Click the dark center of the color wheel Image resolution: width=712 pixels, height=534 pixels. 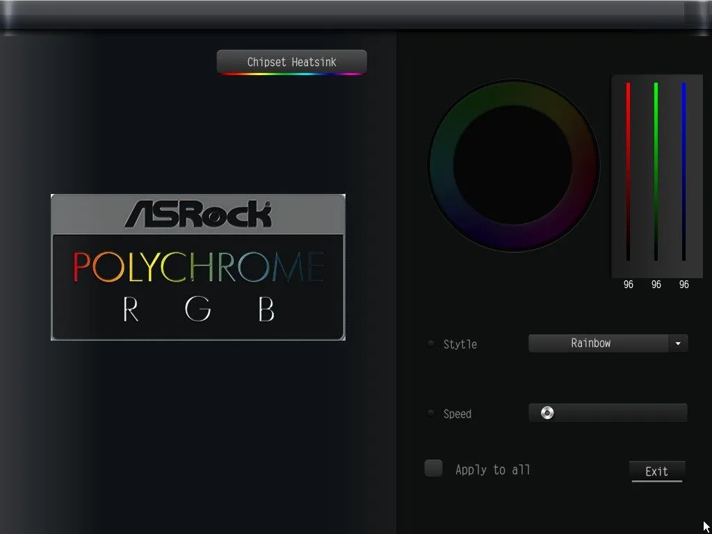pos(513,165)
